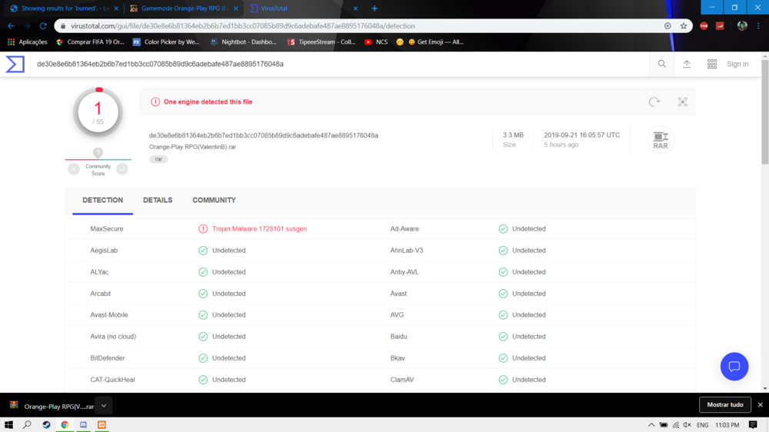This screenshot has width=769, height=432.
Task: Click the MaxSecure warning icon
Action: (203, 228)
